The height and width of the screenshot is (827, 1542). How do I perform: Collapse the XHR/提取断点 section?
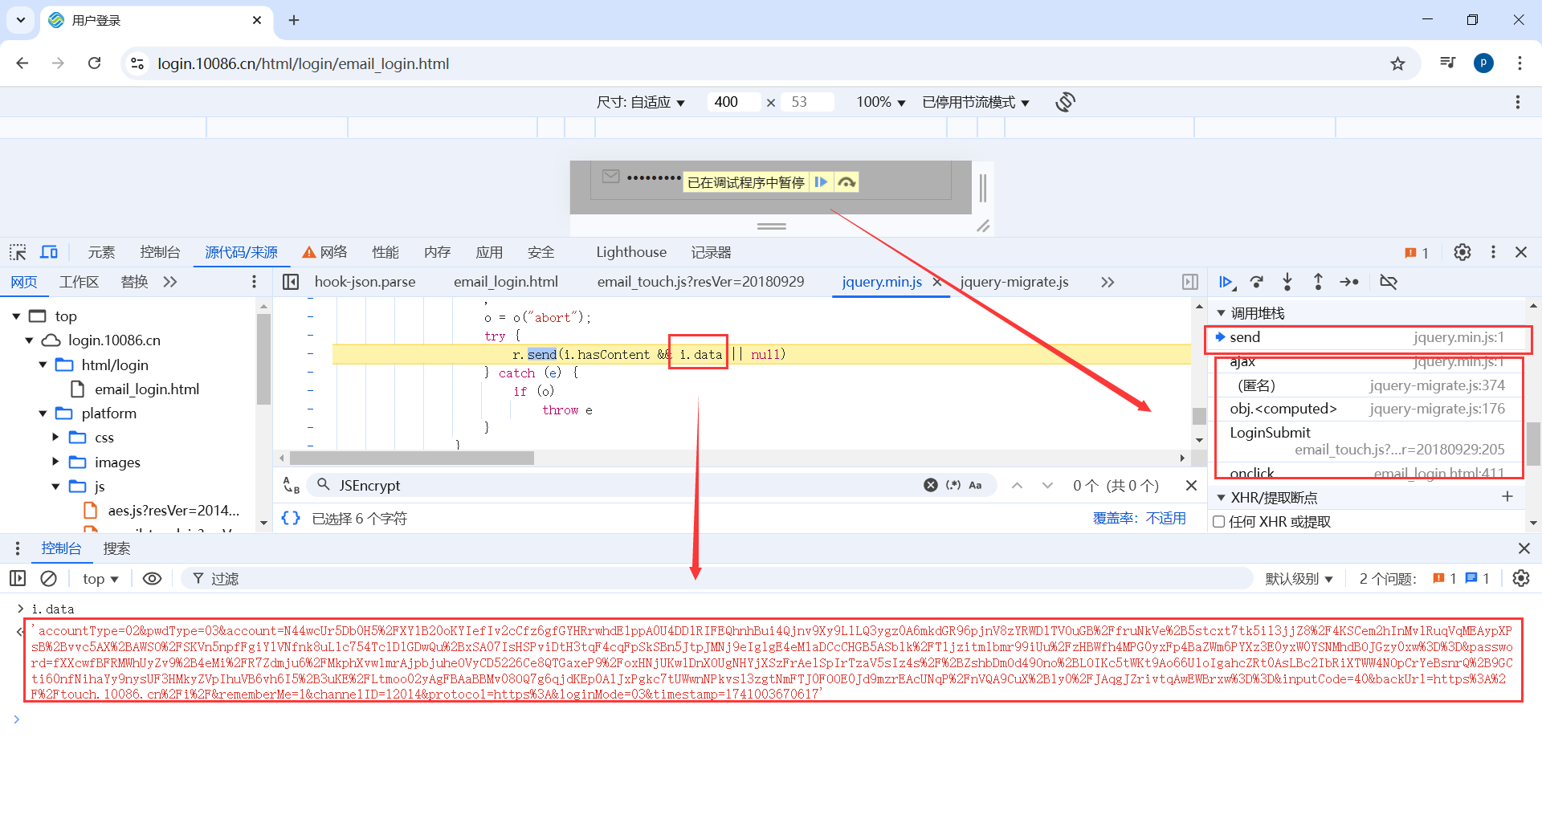(1222, 498)
